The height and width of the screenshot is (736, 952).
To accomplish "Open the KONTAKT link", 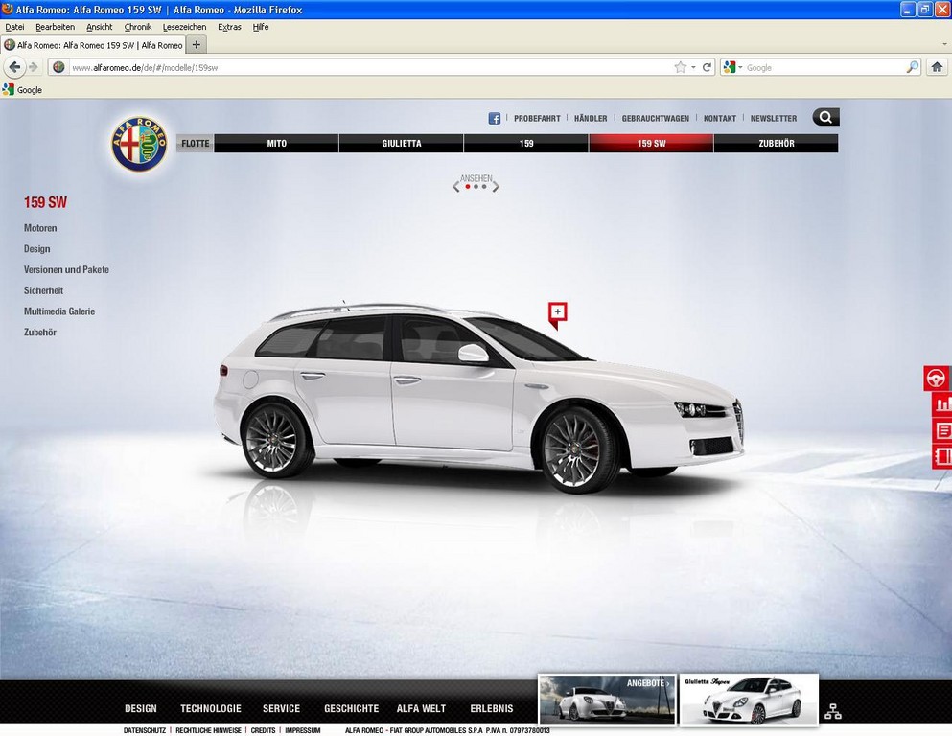I will [720, 118].
